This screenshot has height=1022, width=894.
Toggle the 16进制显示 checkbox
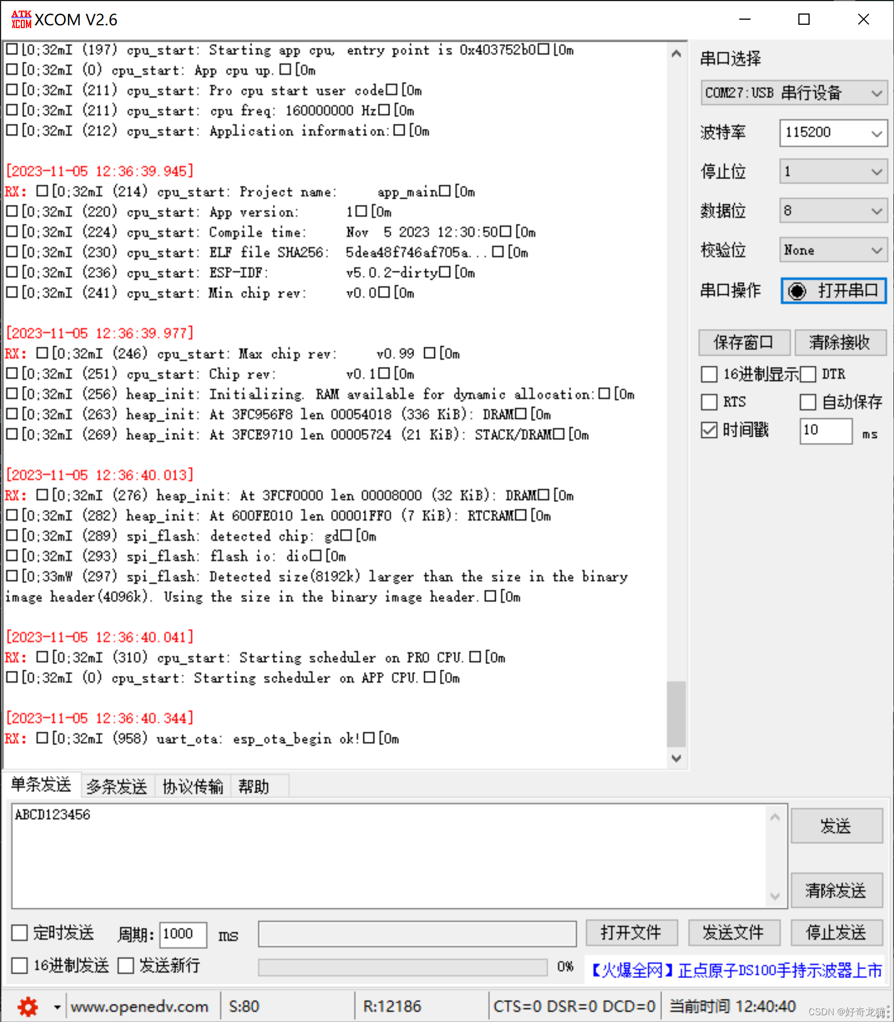709,374
